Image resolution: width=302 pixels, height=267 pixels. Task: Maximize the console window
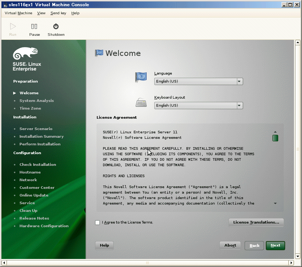(x=290, y=5)
